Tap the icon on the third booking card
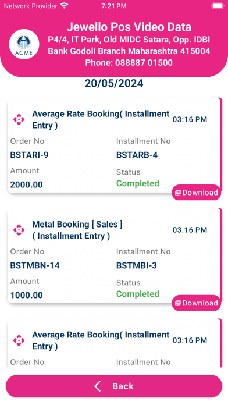Image resolution: width=228 pixels, height=405 pixels. [19, 340]
